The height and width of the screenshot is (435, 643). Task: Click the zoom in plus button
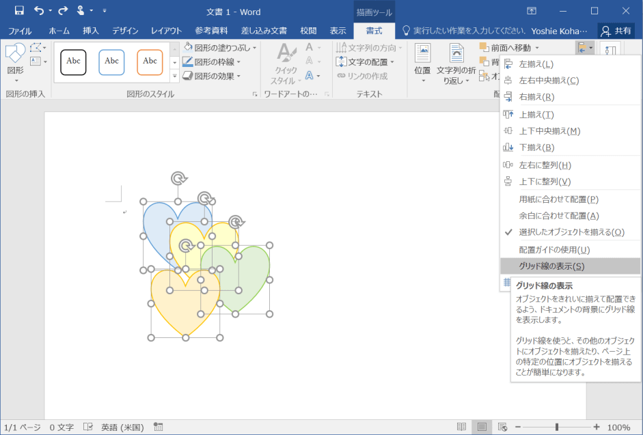pos(597,427)
